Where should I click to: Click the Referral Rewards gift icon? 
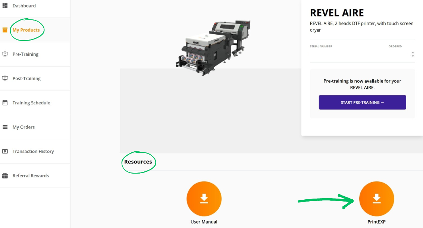coord(5,176)
